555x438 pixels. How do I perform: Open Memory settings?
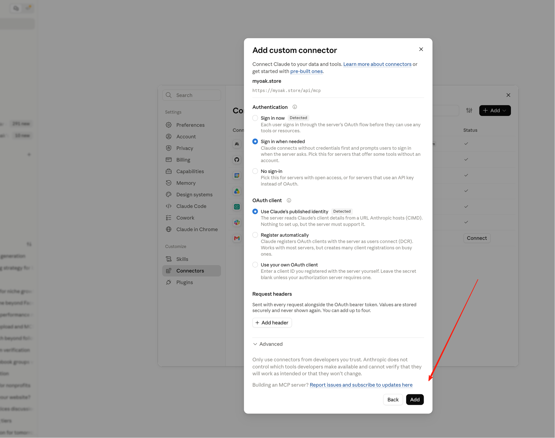point(191,183)
